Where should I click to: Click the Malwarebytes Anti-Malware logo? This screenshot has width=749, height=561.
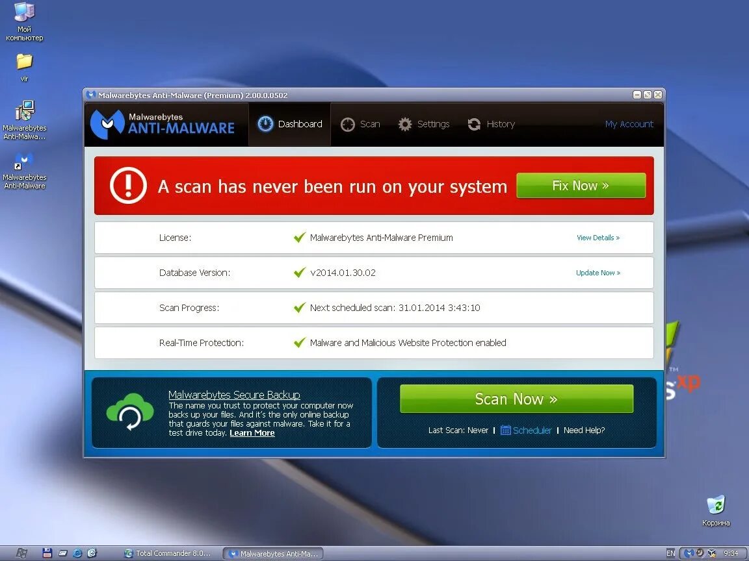pos(163,124)
